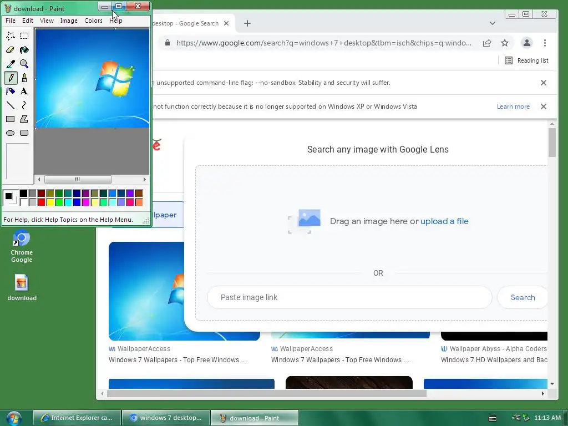
Task: Dismiss the no-sandbox warning bar
Action: tap(544, 83)
